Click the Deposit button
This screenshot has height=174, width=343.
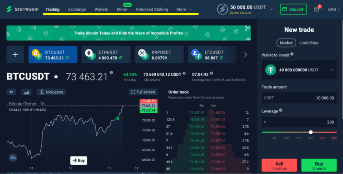[293, 9]
